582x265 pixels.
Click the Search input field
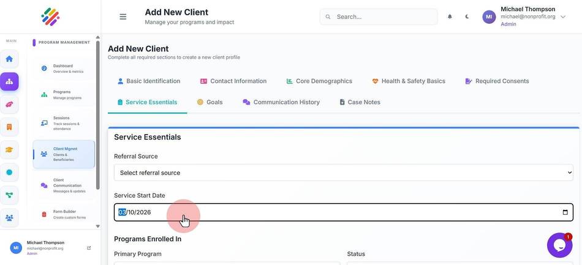tap(379, 17)
